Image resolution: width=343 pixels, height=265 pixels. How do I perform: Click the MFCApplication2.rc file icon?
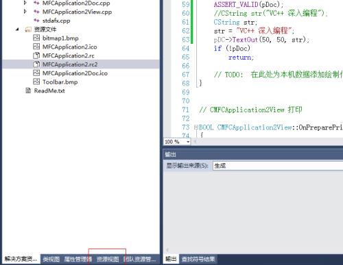36,55
